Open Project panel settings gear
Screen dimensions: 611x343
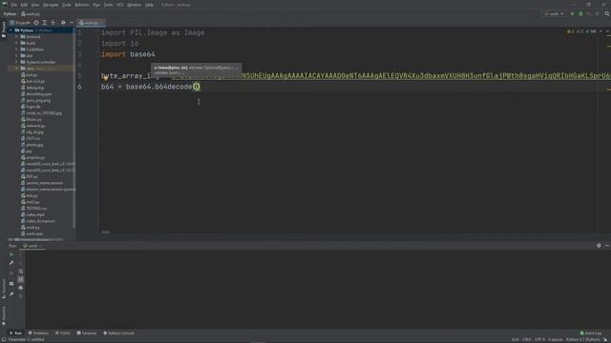[x=63, y=23]
